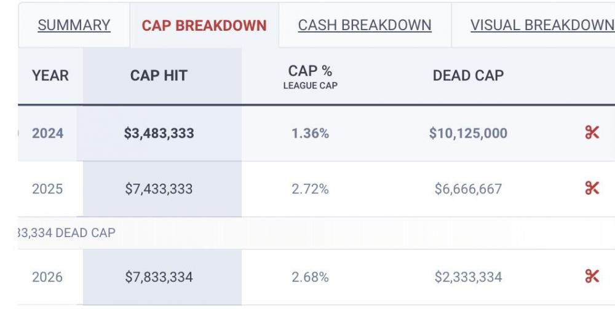Switch to Cash Breakdown tab
Screen dimensions: 615x309
[x=365, y=26]
